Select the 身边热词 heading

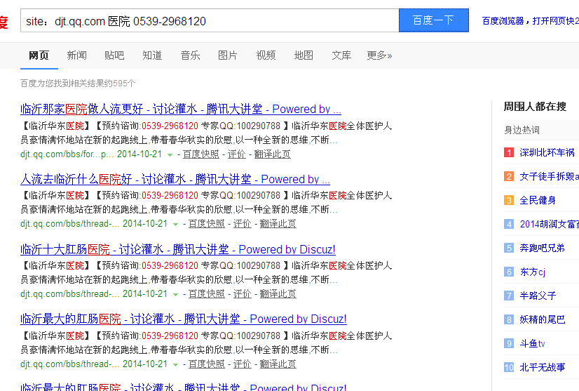click(522, 130)
